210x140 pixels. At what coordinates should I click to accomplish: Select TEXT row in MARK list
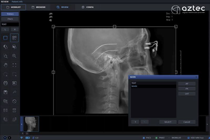coord(154,83)
